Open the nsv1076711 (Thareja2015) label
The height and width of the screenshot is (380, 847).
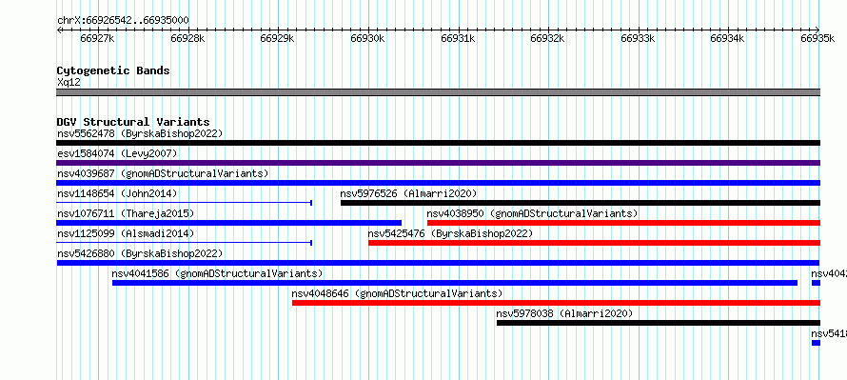pyautogui.click(x=126, y=213)
